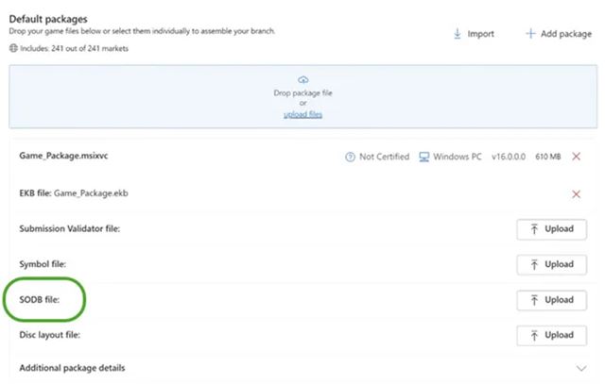Viewport: 605px width, 384px height.
Task: Click Add package
Action: (559, 34)
